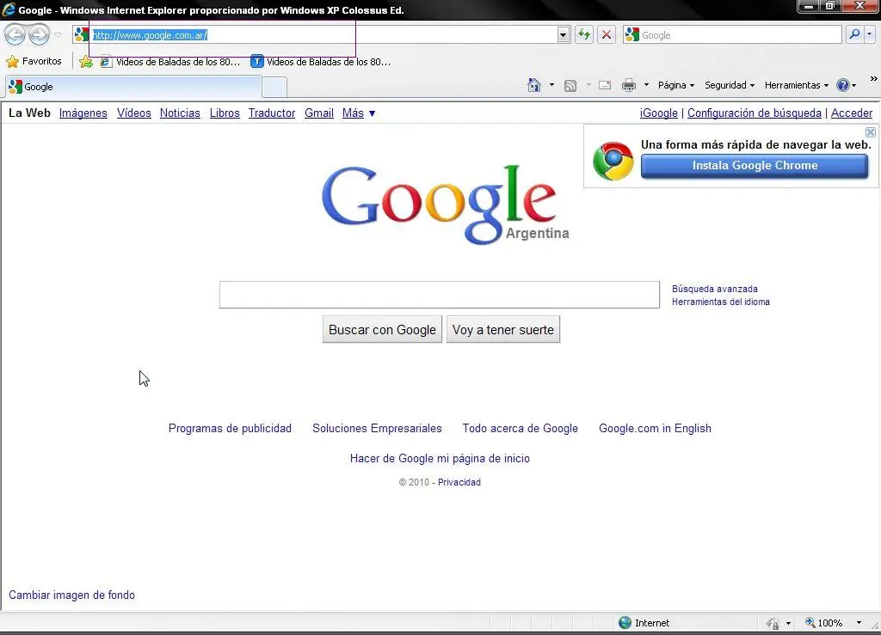Open Configuración de búsqueda link

point(754,113)
